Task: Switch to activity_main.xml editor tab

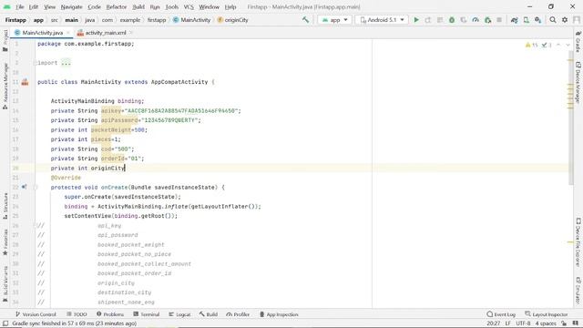Action: tap(106, 33)
